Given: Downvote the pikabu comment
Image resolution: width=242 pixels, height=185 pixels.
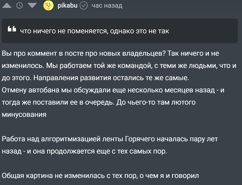Looking at the screenshot, I should pyautogui.click(x=31, y=6).
